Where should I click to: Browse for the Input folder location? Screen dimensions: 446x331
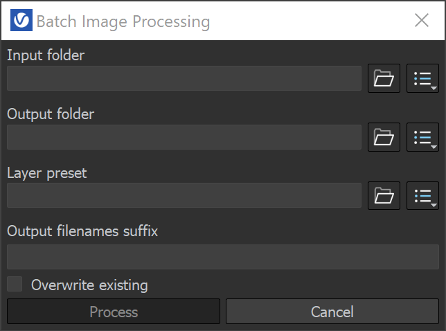(x=384, y=78)
